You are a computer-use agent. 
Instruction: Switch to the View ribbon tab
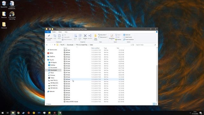click(x=66, y=32)
